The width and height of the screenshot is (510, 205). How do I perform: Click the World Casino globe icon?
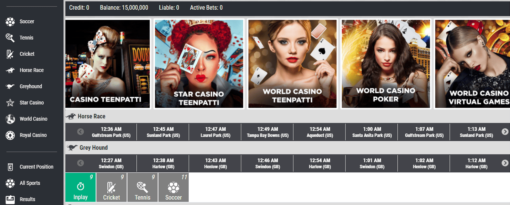pyautogui.click(x=10, y=119)
